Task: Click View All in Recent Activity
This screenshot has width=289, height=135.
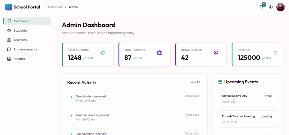Action: [195, 82]
